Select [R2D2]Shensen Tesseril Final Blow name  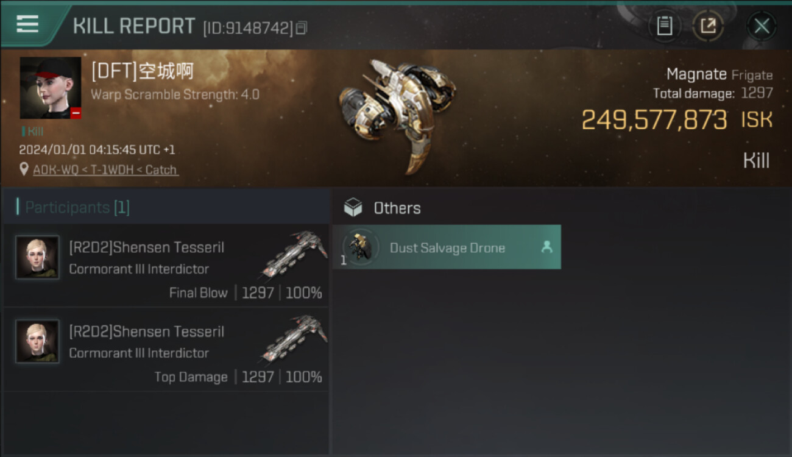point(146,247)
